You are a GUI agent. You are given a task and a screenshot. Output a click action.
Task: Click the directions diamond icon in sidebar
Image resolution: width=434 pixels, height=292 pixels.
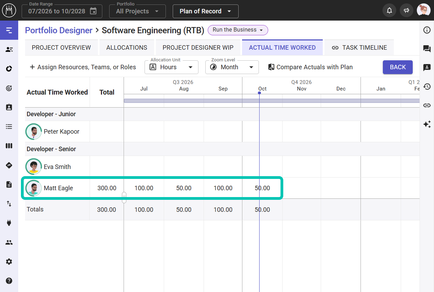(x=9, y=165)
